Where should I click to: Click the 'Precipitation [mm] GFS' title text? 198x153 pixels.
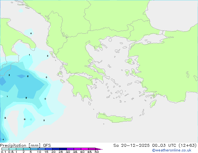tap(25, 146)
